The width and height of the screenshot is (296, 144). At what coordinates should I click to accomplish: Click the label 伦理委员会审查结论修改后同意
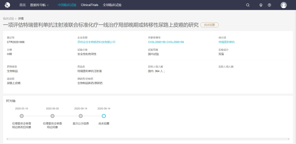pos(22,125)
